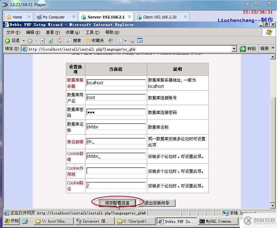
Task: Click the Windows flag logo in IE toolbar
Action: click(269, 32)
